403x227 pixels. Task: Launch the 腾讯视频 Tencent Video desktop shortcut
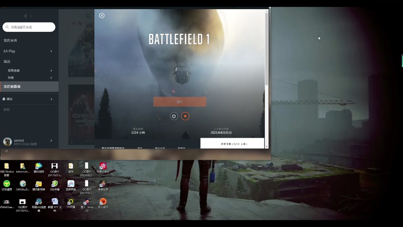(39, 168)
